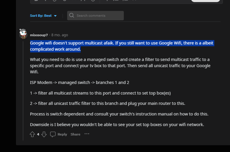230x152 pixels.
Task: Click paragraph starting "What you need to do"
Action: [120, 66]
